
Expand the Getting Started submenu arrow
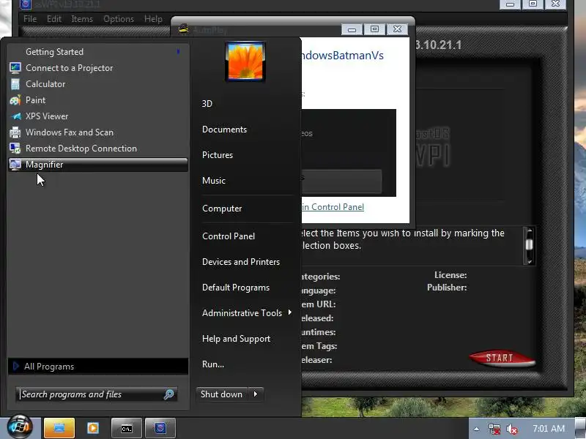[179, 51]
